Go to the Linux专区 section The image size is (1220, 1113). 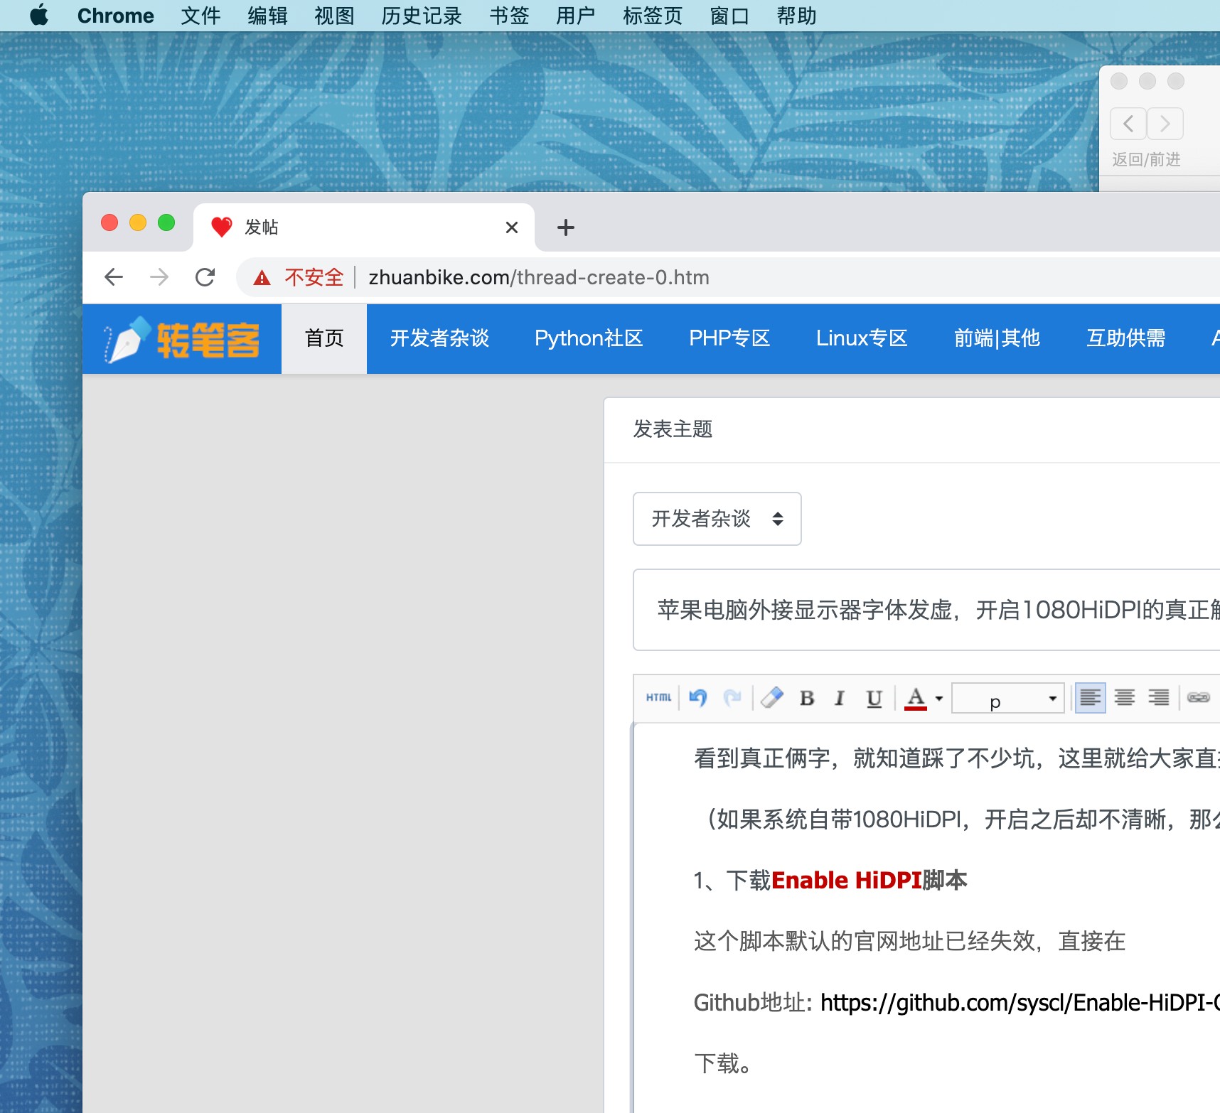862,338
